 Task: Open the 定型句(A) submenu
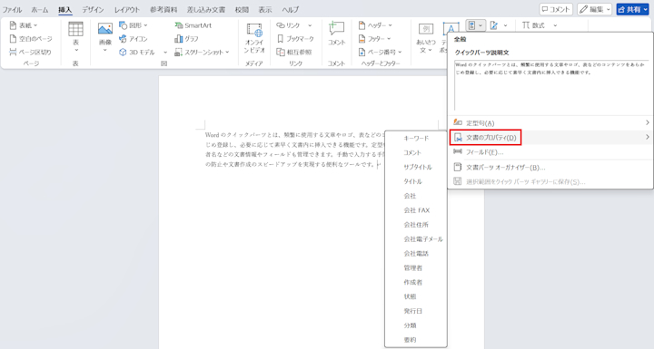click(x=550, y=123)
